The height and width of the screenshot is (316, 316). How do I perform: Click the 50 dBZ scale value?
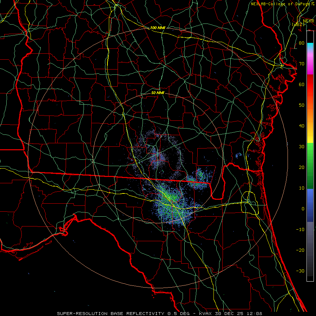tap(302, 105)
